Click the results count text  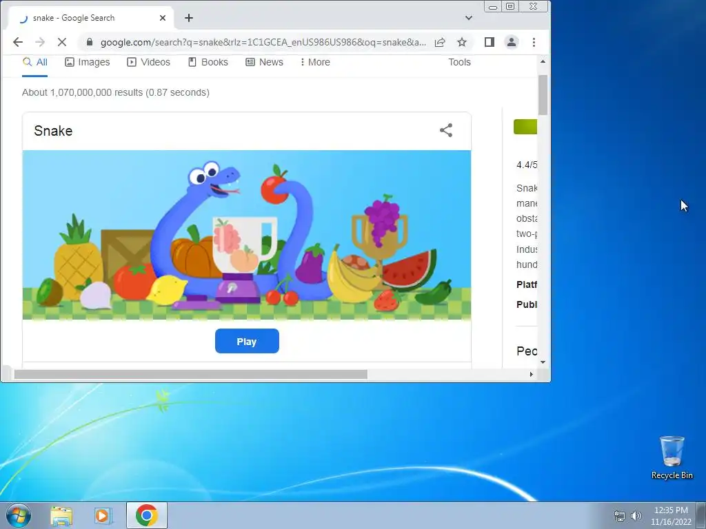[116, 93]
